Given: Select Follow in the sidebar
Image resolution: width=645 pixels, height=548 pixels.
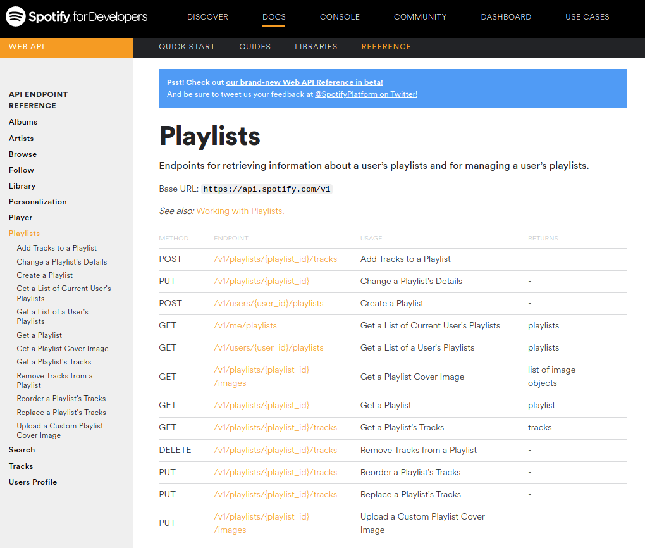Looking at the screenshot, I should pyautogui.click(x=21, y=170).
